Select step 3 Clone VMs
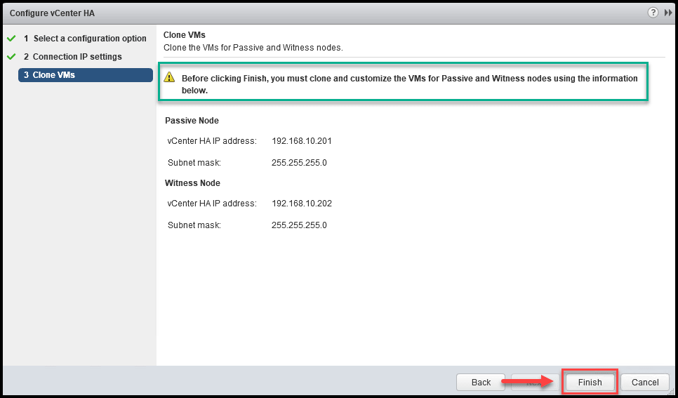Image resolution: width=678 pixels, height=398 pixels. [x=85, y=75]
